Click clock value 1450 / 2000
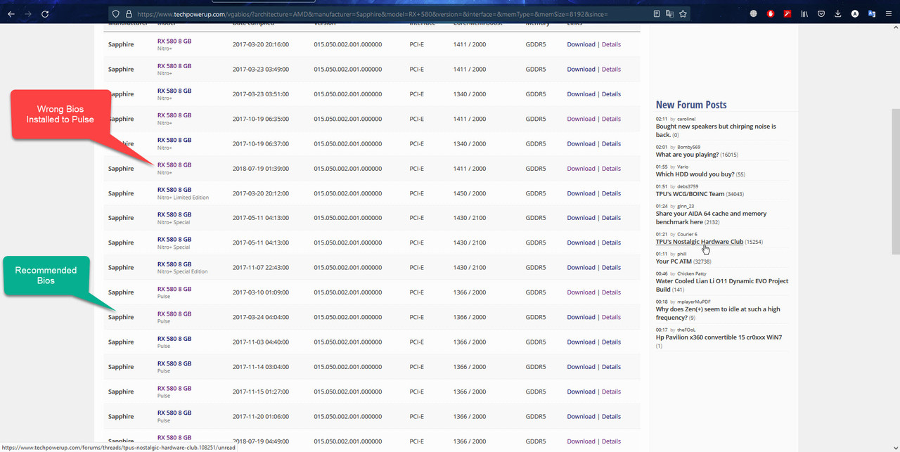Viewport: 900px width, 452px height. pyautogui.click(x=470, y=193)
